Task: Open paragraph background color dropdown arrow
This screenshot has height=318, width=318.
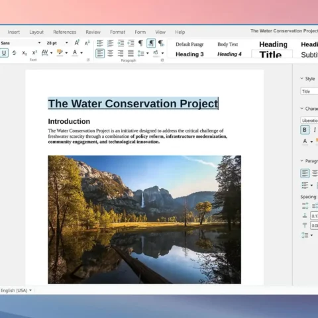Action: (162, 53)
